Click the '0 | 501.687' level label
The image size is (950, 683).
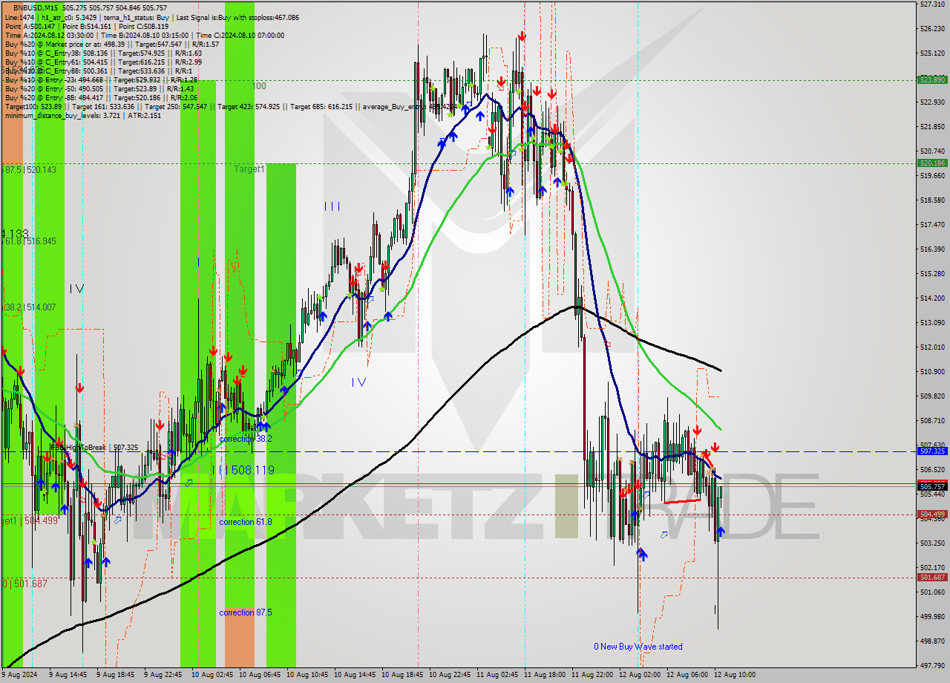[x=25, y=584]
